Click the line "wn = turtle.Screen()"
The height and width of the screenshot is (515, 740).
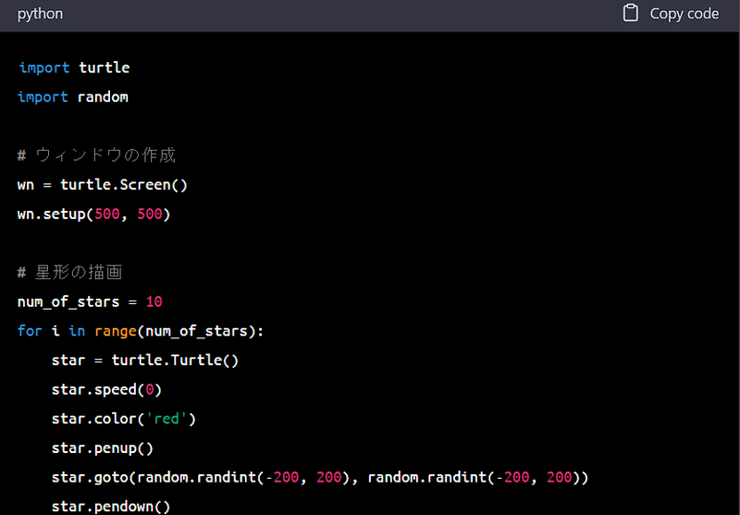click(x=103, y=184)
